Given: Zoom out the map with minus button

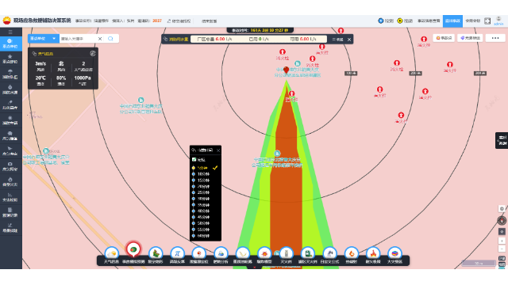Looking at the screenshot, I should pos(502,249).
